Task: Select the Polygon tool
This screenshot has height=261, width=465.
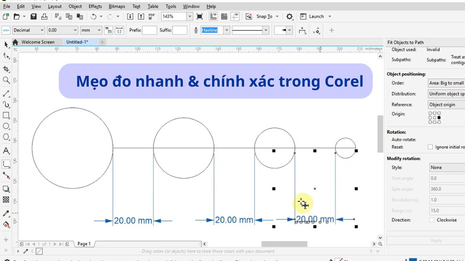Action: coord(6,137)
